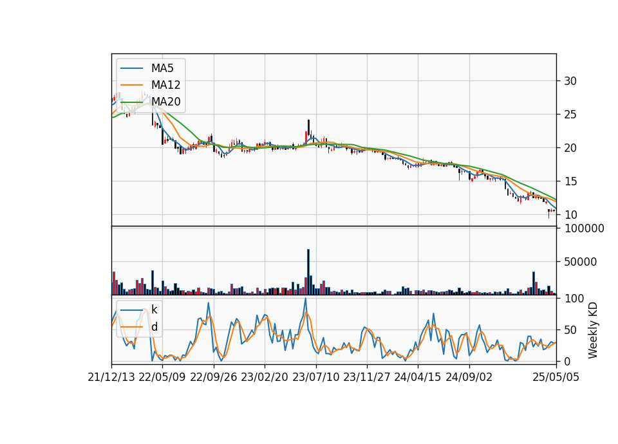
Task: Click the MA20 legend label
Action: pyautogui.click(x=165, y=102)
